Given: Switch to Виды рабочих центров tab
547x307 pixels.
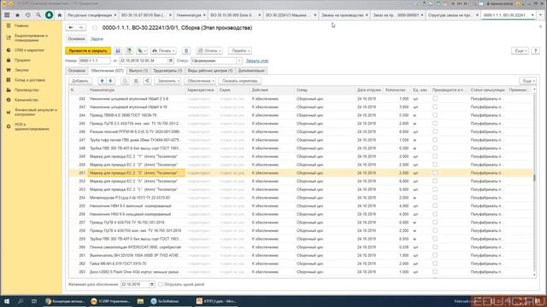Looking at the screenshot, I should [x=210, y=71].
